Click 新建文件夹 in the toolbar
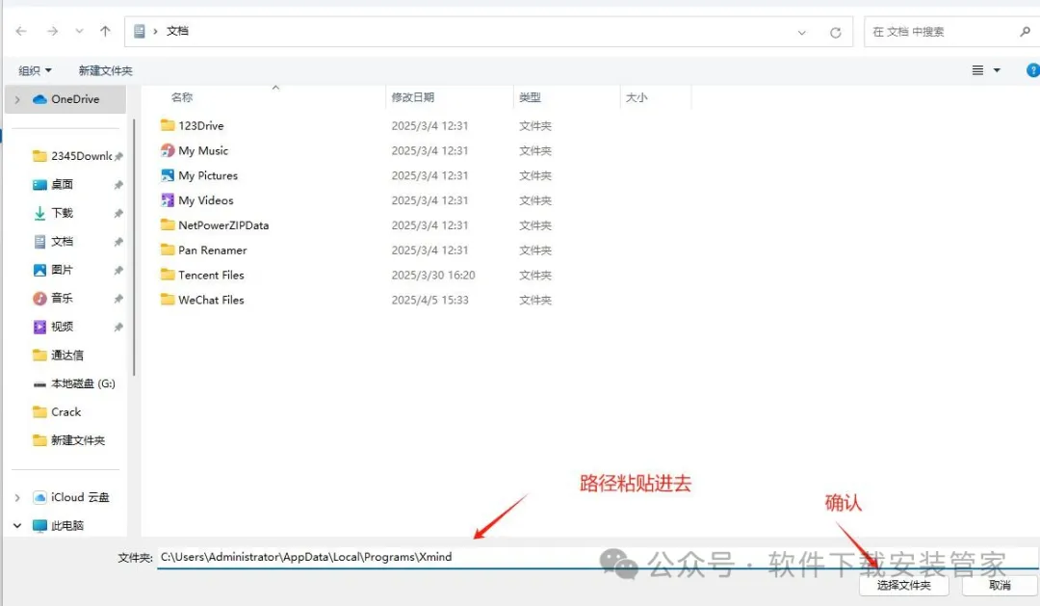Viewport: 1040px width, 606px height. 106,70
